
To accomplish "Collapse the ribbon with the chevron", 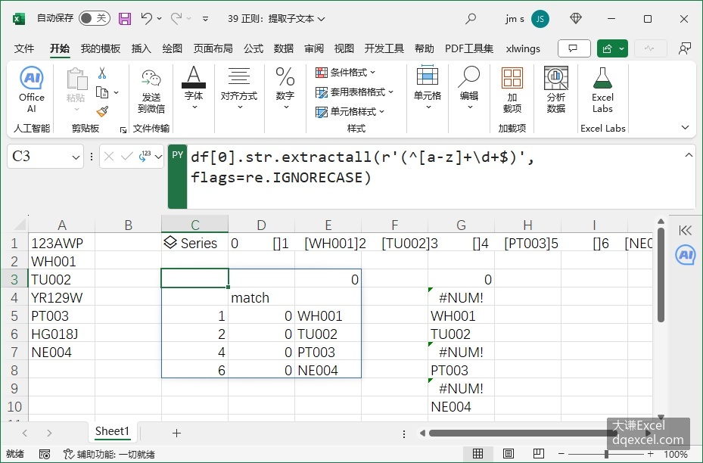I will [685, 128].
